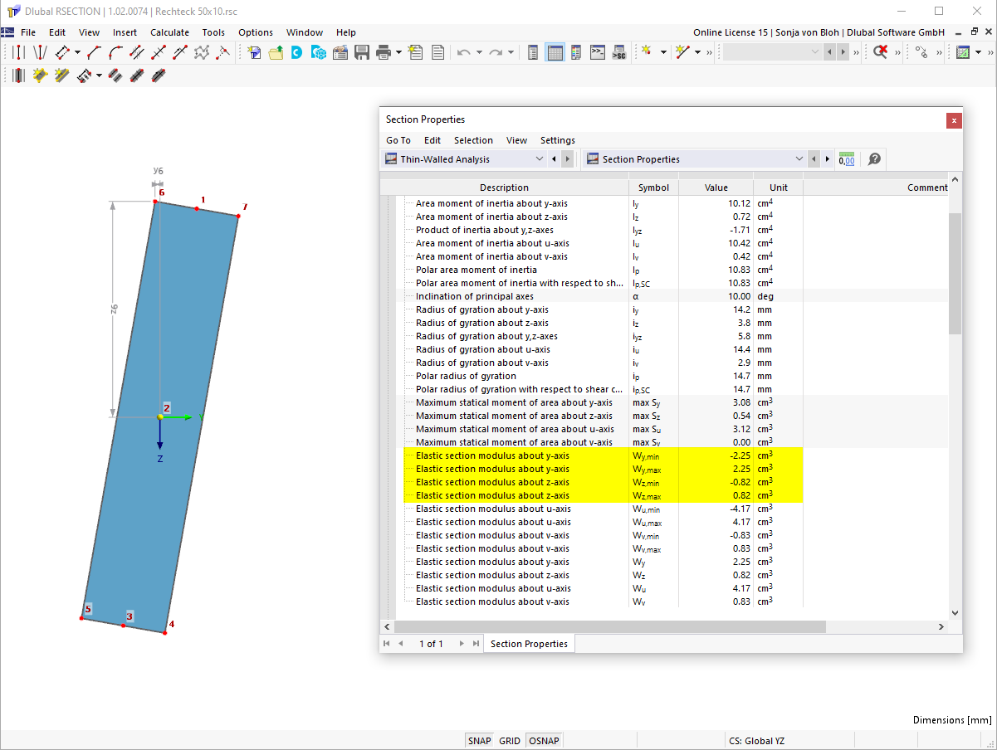997x750 pixels.
Task: Click the new model wizard icon
Action: coord(254,51)
